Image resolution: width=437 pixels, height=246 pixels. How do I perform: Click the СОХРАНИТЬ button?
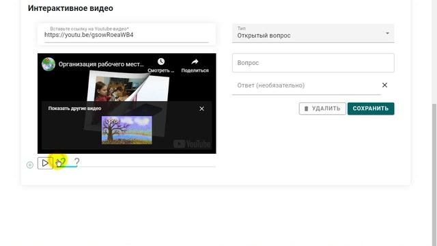click(x=371, y=109)
